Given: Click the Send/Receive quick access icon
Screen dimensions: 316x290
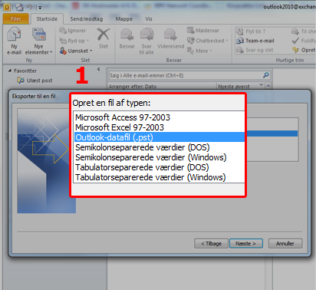Looking at the screenshot, I should click(19, 7).
